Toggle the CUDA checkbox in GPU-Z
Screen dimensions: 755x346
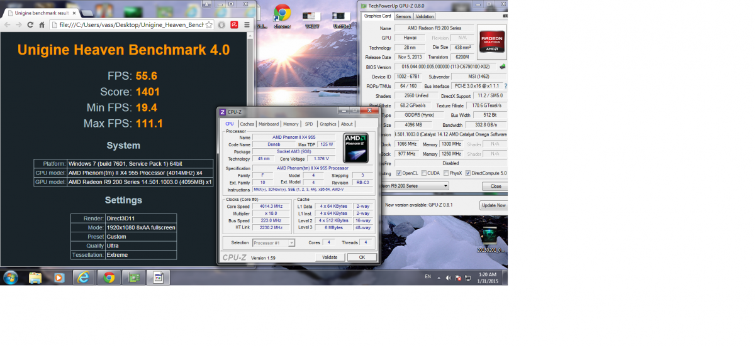point(424,173)
